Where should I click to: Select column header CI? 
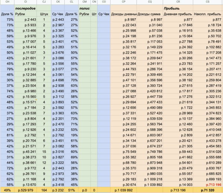click(25, 2)
